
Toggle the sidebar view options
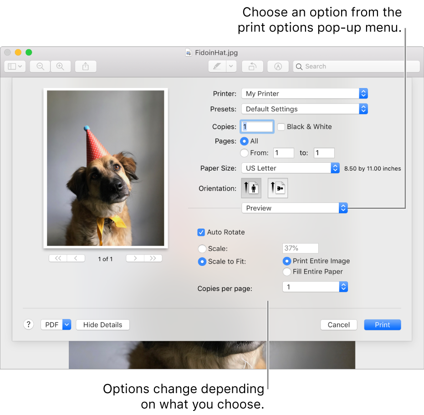pyautogui.click(x=14, y=66)
